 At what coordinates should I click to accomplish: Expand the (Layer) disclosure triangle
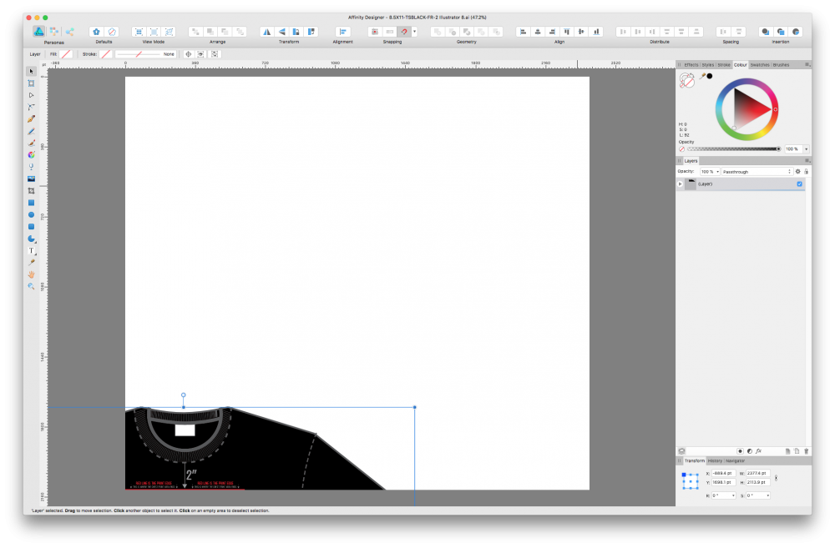[681, 184]
